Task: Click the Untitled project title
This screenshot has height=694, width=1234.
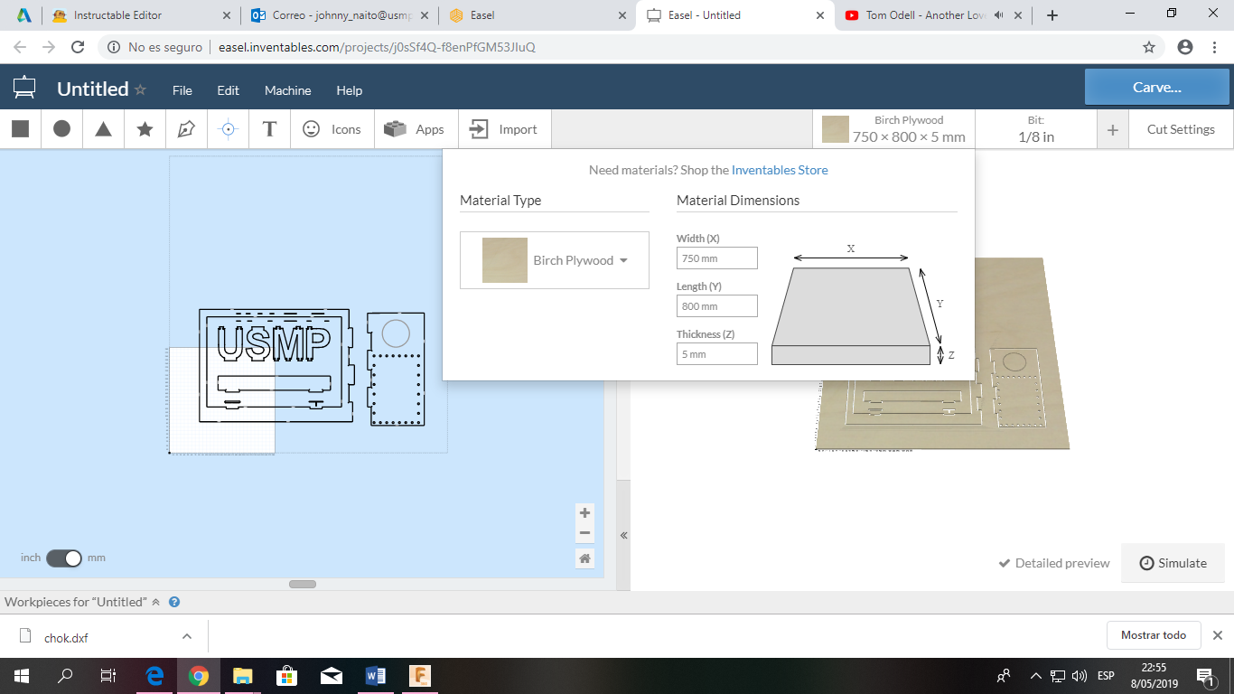Action: 92,89
